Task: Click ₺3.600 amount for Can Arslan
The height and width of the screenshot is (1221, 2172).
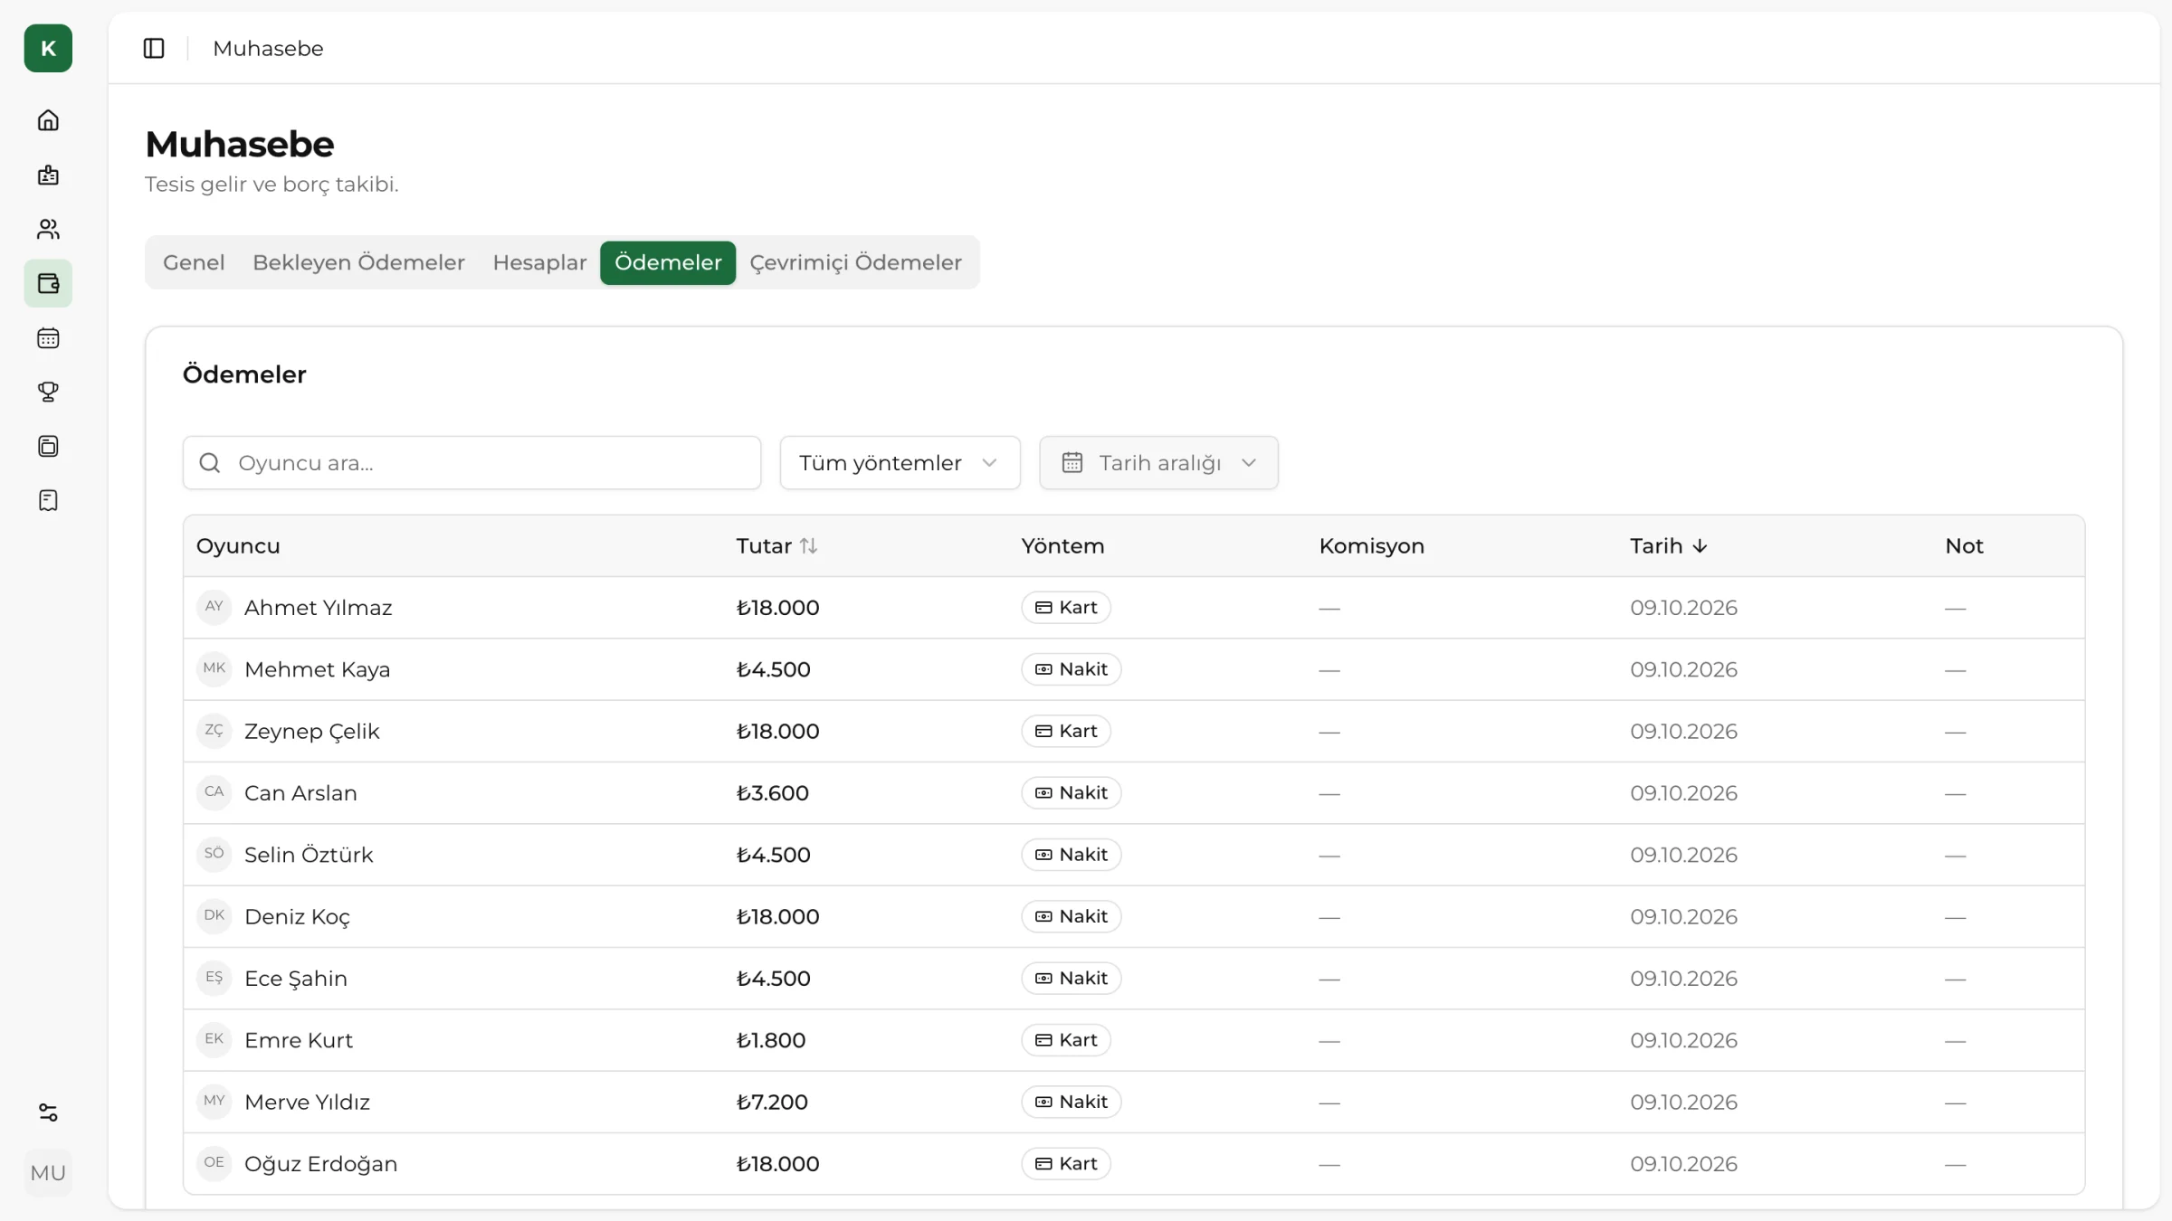Action: tap(772, 793)
